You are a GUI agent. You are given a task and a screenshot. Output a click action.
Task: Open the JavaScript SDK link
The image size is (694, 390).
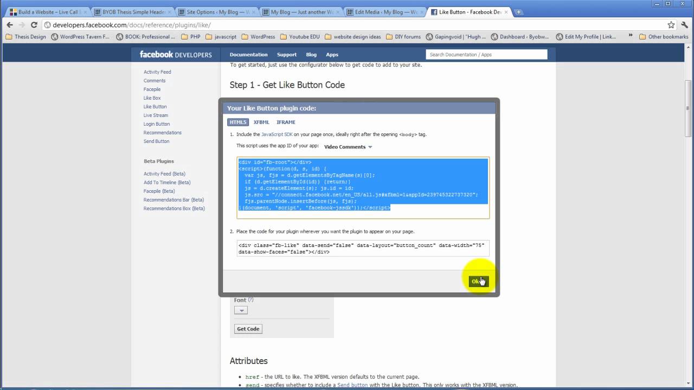coord(277,134)
